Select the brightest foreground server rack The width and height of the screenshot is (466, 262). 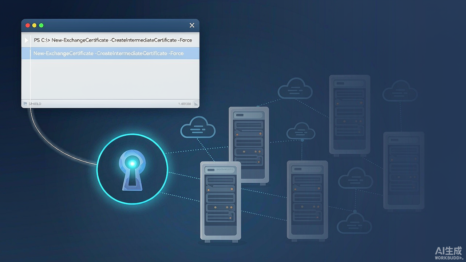tap(221, 202)
